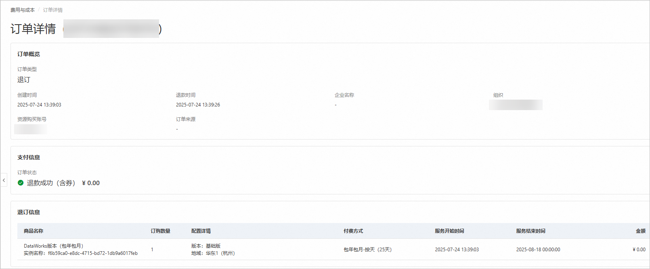Select the ¥ 0.00 payment amount

91,183
